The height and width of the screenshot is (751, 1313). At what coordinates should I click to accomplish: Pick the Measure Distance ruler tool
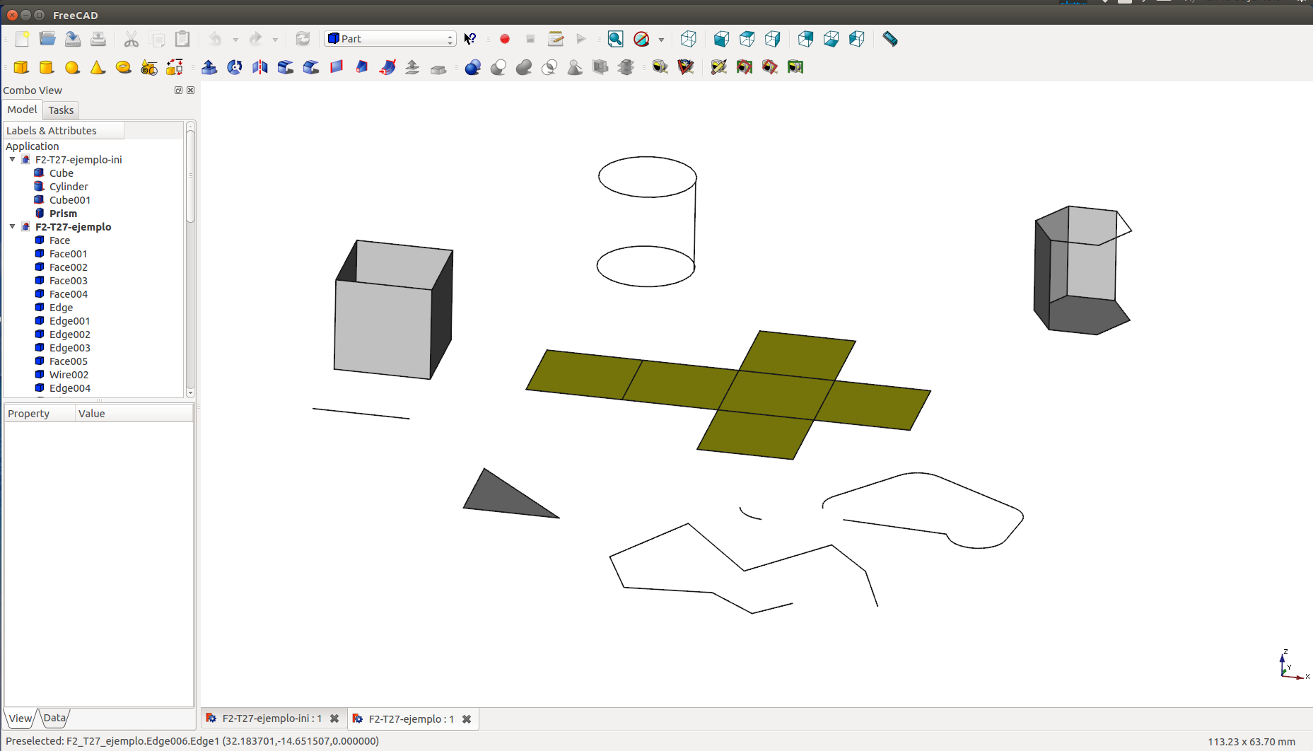(890, 39)
